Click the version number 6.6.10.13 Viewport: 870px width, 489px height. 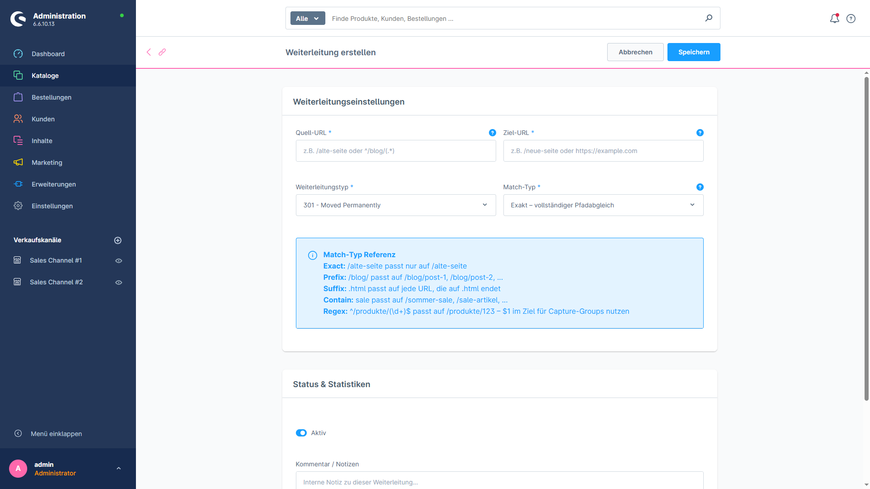pos(43,24)
